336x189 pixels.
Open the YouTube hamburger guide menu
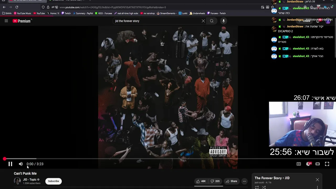pos(6,21)
